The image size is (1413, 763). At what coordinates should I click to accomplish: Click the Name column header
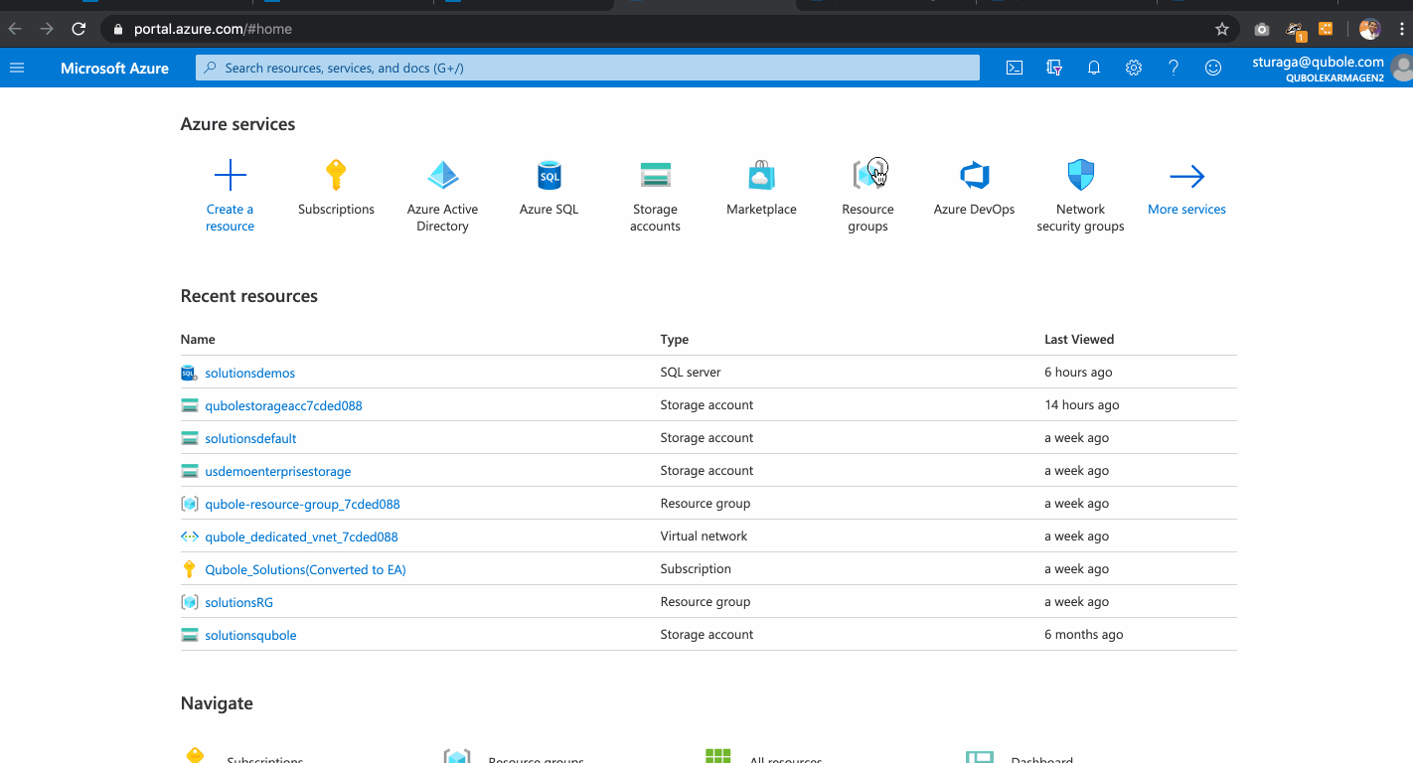(x=198, y=340)
